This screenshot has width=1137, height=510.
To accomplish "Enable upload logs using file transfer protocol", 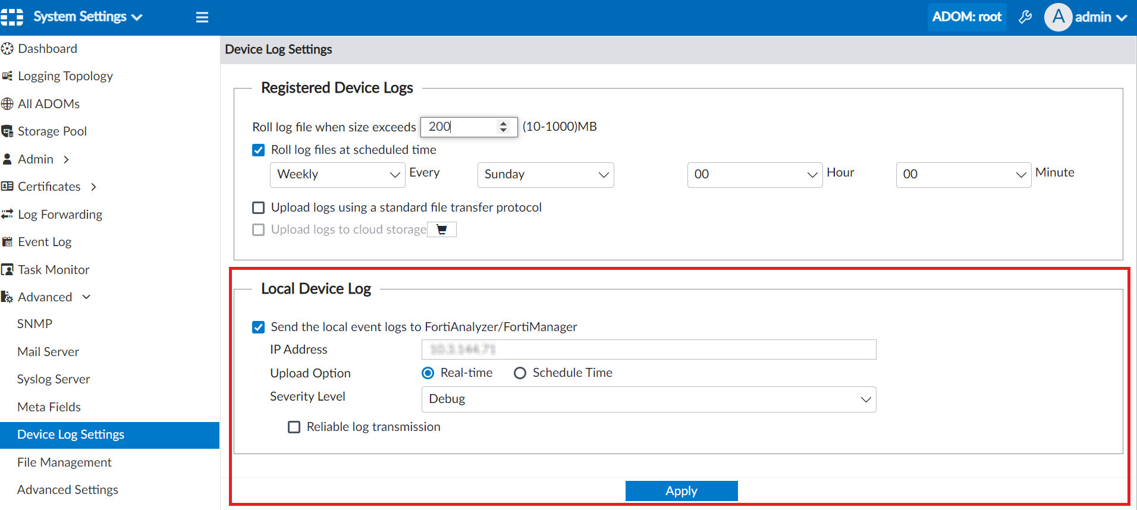I will pyautogui.click(x=259, y=207).
